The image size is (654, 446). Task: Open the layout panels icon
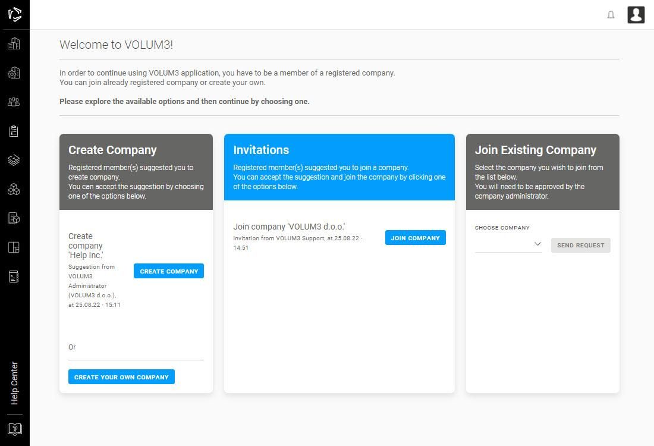[14, 247]
